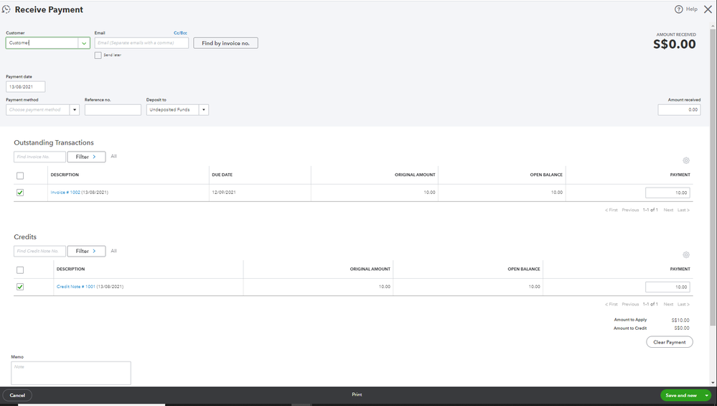This screenshot has height=406, width=717.
Task: Open Credit Note # 1001 link
Action: click(x=76, y=287)
